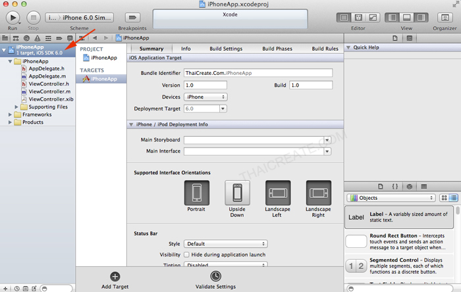
Task: Enable Hide during application launch checkbox
Action: [x=187, y=255]
